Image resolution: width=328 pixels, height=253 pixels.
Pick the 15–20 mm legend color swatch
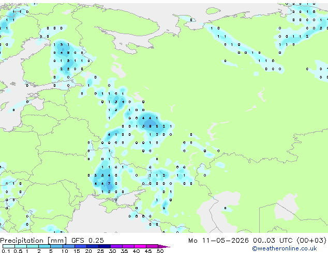tap(80, 246)
